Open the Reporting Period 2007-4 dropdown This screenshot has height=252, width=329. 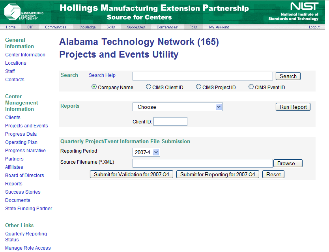(x=146, y=152)
